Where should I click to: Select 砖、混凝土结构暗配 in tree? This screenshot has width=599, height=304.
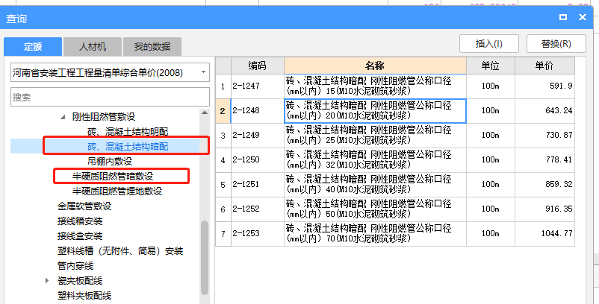128,146
